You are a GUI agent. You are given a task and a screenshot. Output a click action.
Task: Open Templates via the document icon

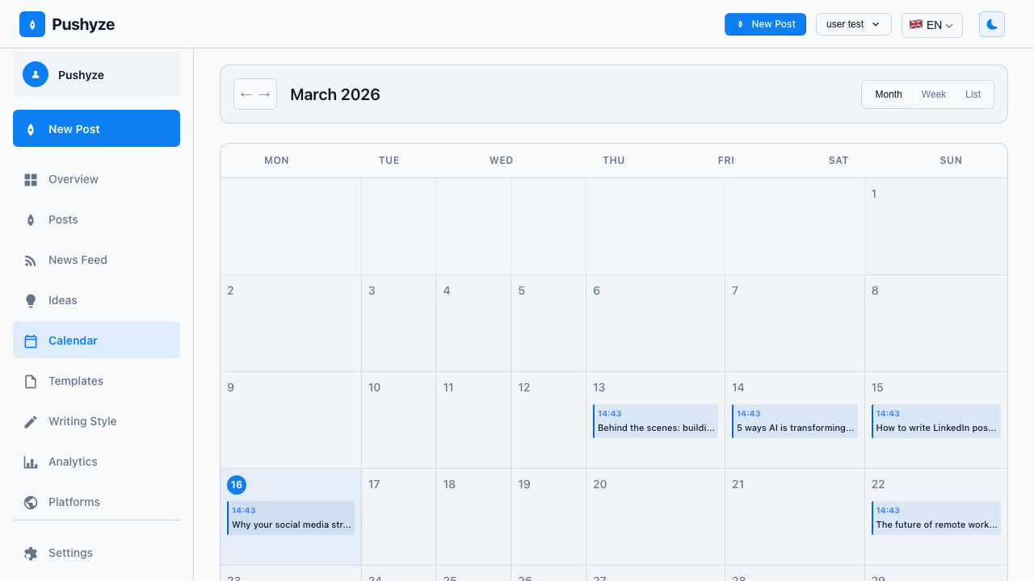tap(31, 381)
